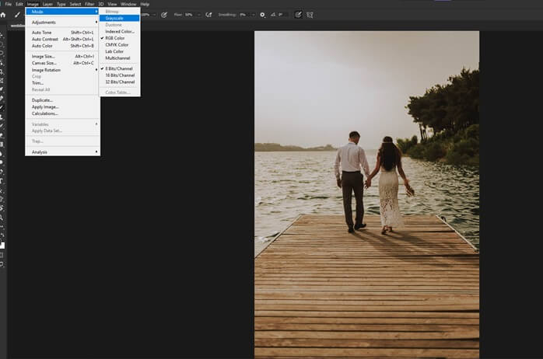Click the symmetry butterfly icon

[x=310, y=14]
